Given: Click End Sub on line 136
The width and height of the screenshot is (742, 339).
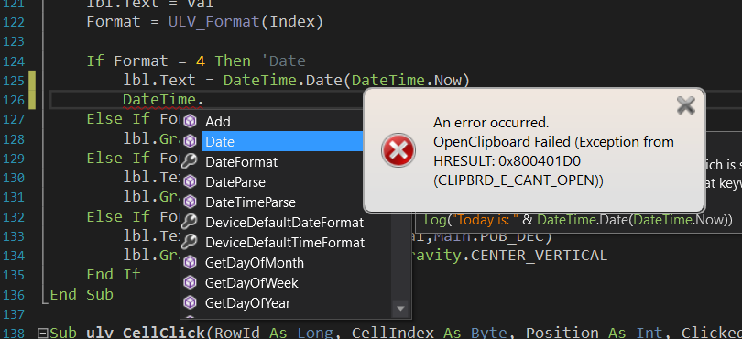Looking at the screenshot, I should (82, 294).
